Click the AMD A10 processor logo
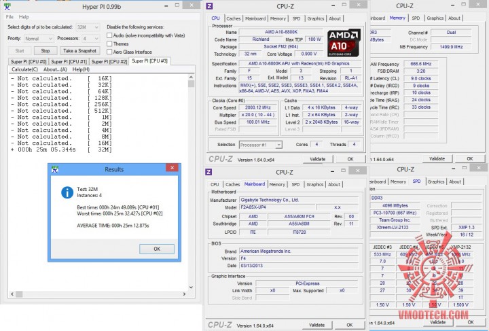 344,43
